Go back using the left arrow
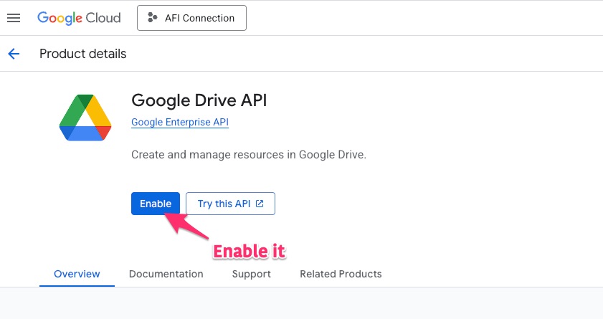Image resolution: width=603 pixels, height=319 pixels. pos(14,54)
